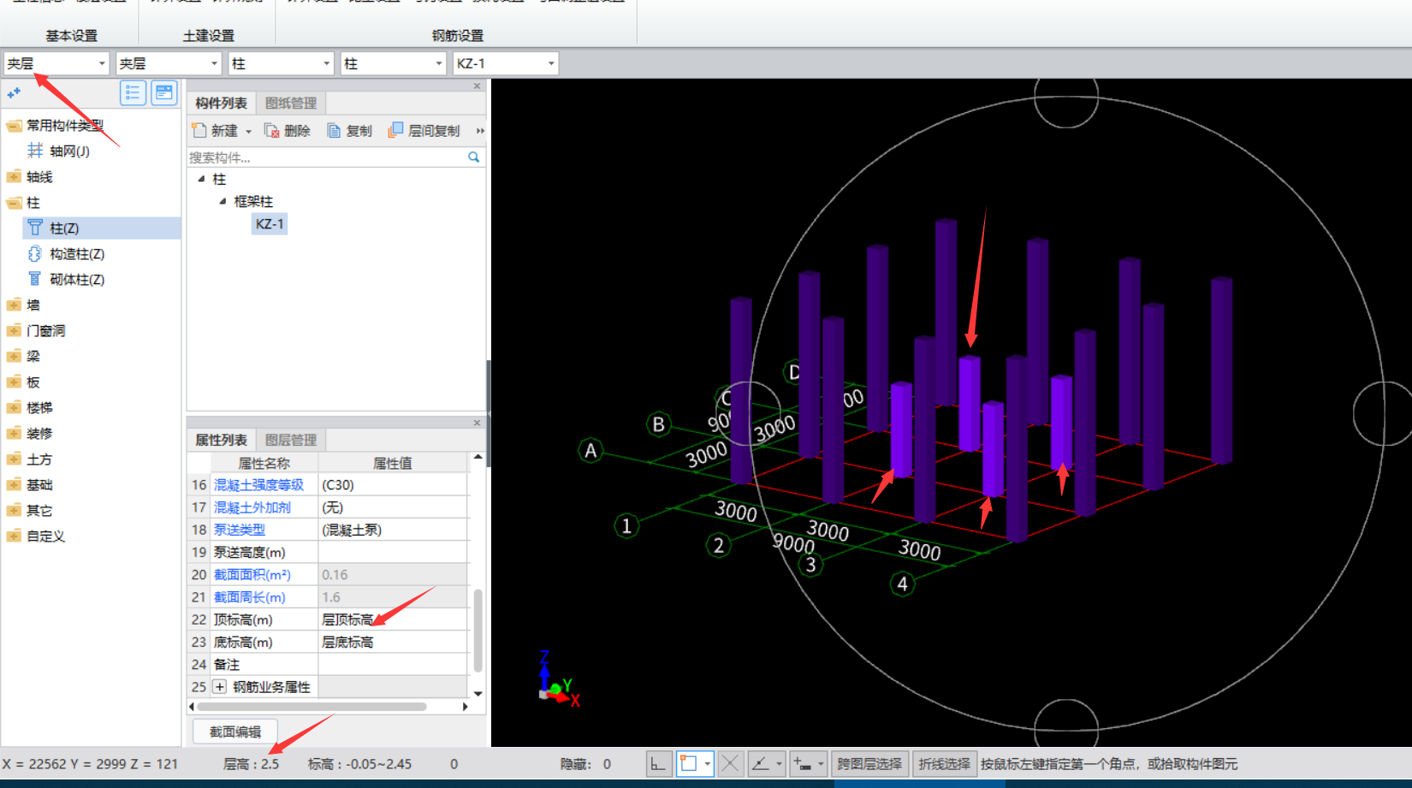Close the component list panel
Screen dimensions: 1412x788
point(478,86)
